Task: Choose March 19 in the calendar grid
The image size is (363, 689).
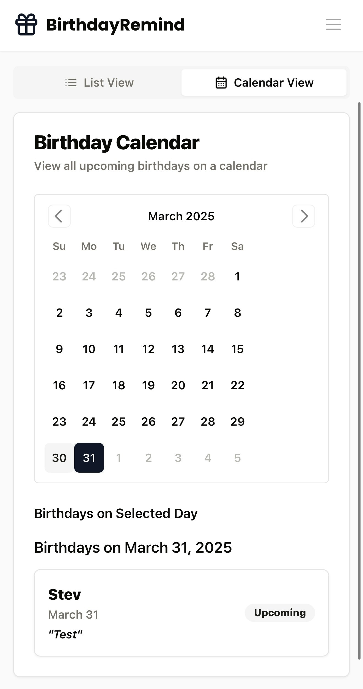Action: coord(148,385)
